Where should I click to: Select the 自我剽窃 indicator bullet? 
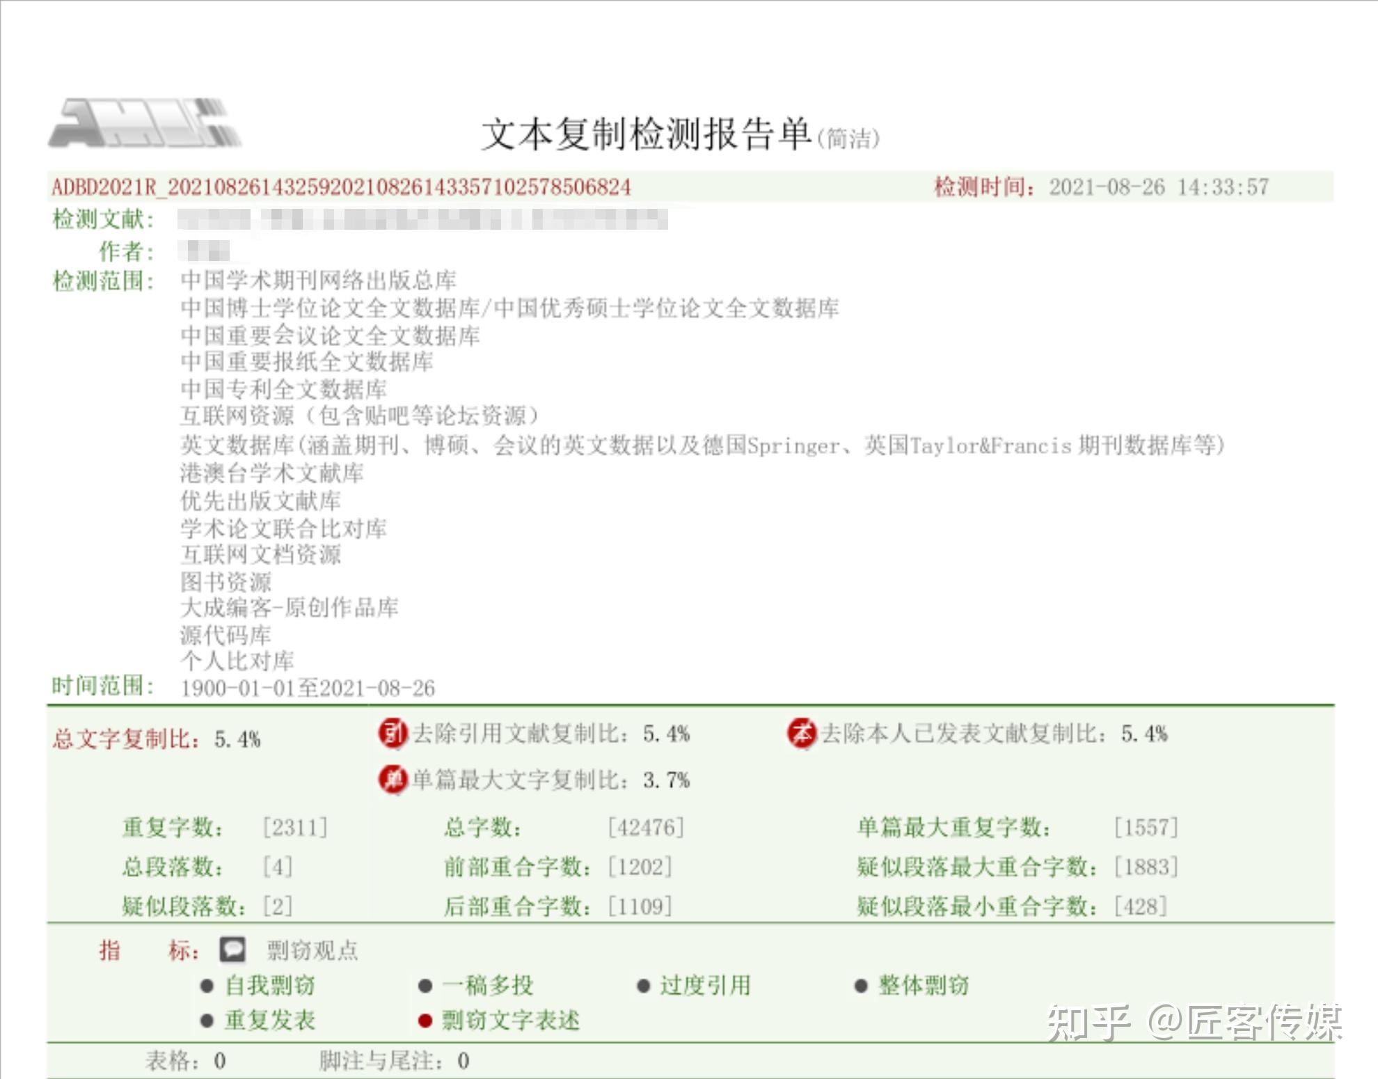[x=207, y=986]
